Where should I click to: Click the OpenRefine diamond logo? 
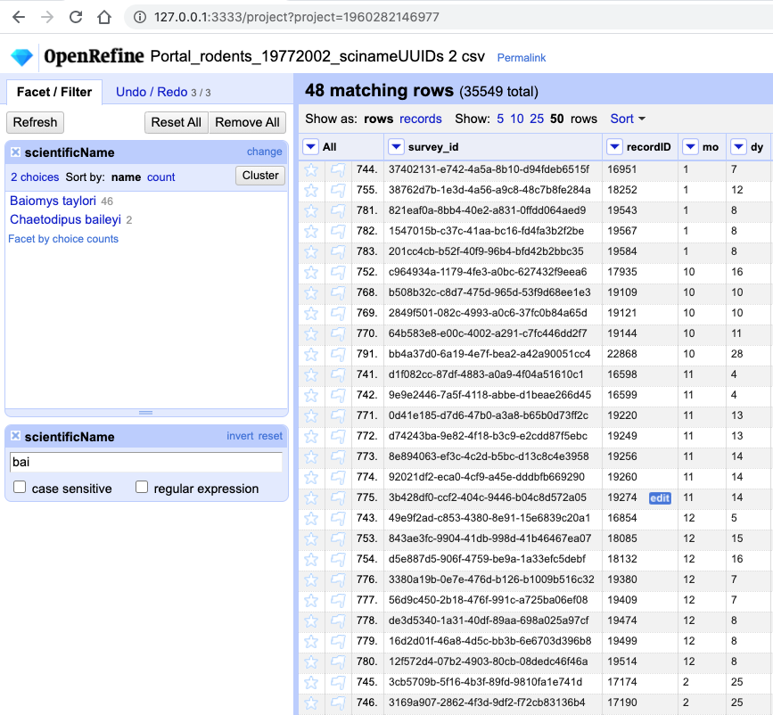(21, 55)
